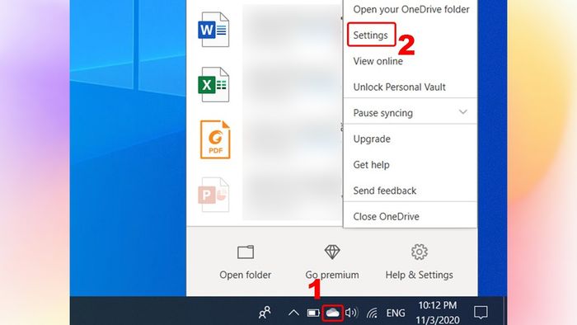Open the PowerPoint presentation file icon

[x=213, y=195]
